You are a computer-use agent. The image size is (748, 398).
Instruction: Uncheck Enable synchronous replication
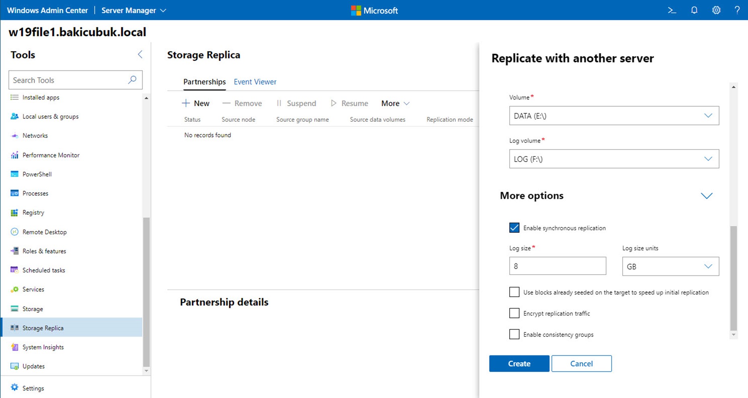tap(514, 228)
